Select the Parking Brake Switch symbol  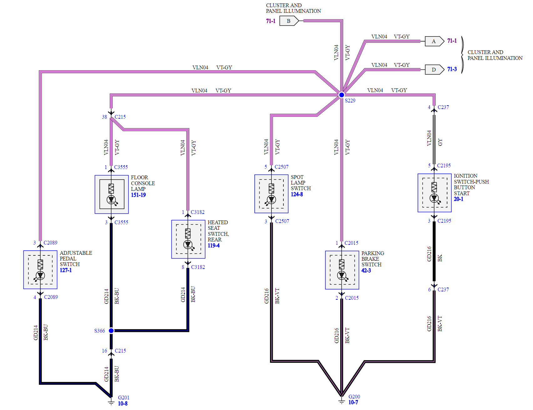click(342, 270)
